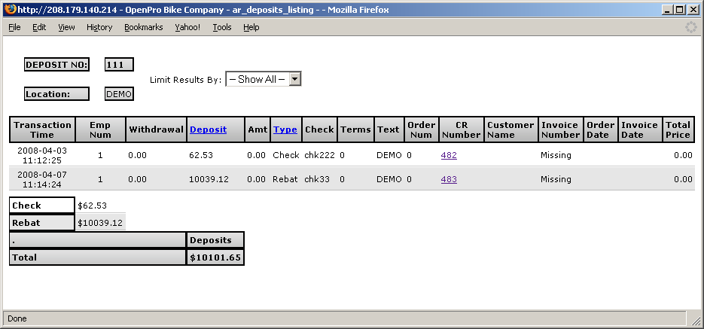Open the Help menu
Image resolution: width=704 pixels, height=329 pixels.
click(x=251, y=27)
